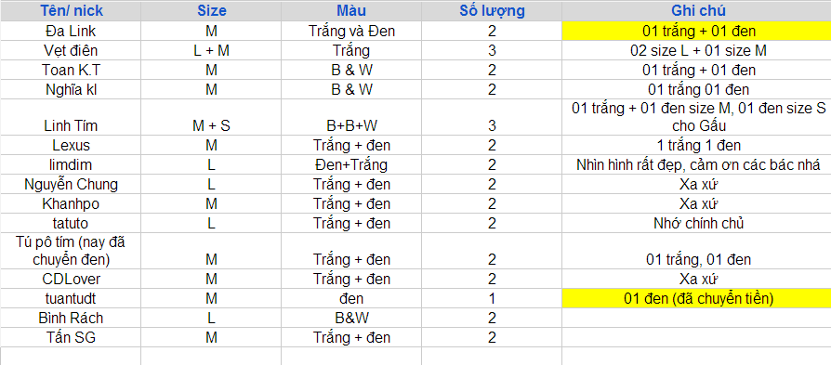Image resolution: width=831 pixels, height=365 pixels.
Task: Select the color 'Trắng + đen' in Tấn SG row
Action: coord(351,337)
